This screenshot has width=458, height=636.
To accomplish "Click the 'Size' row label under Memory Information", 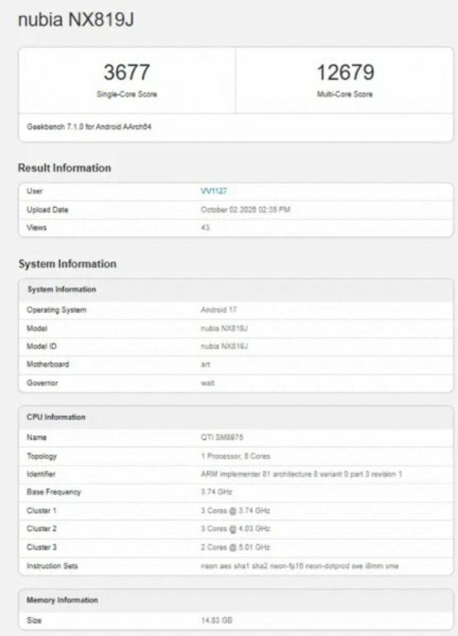I will [x=34, y=620].
